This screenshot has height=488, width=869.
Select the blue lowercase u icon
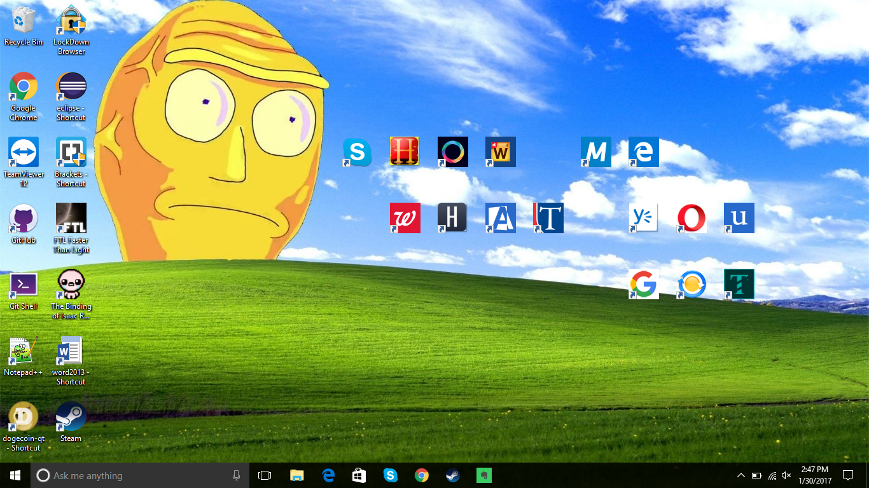pos(739,218)
